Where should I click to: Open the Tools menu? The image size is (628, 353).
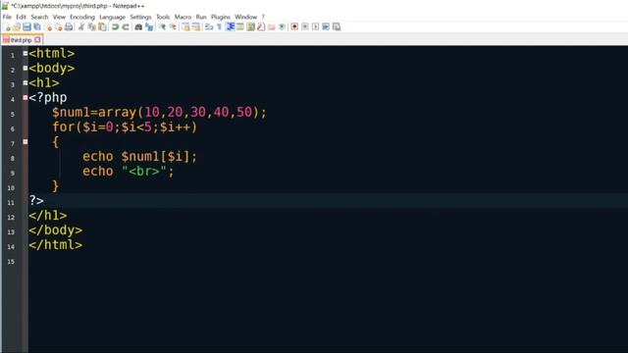pos(163,17)
